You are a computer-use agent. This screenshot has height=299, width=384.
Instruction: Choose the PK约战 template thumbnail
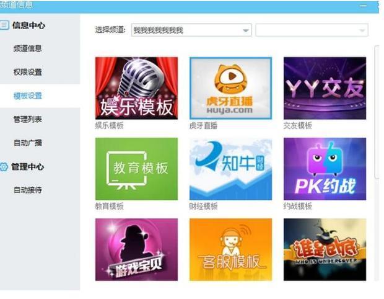325,169
